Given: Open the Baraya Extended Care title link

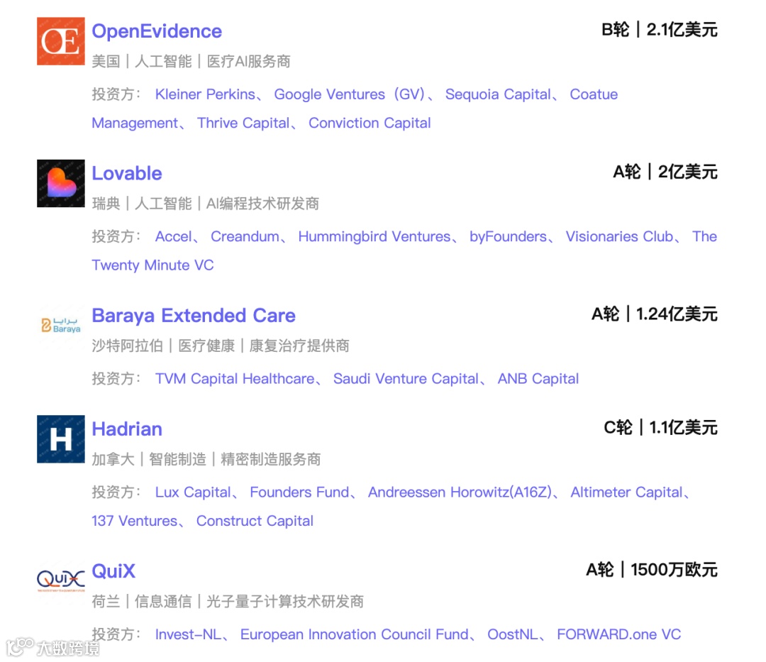Looking at the screenshot, I should pos(194,316).
